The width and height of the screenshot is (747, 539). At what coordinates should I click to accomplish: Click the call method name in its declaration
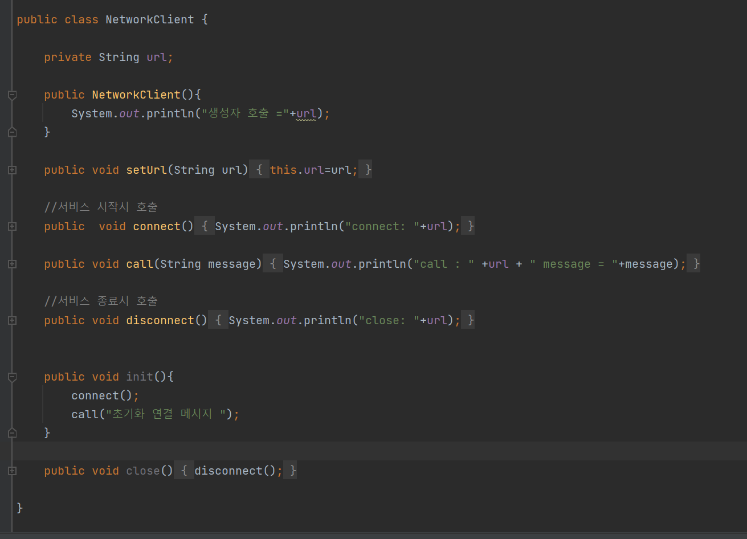140,264
